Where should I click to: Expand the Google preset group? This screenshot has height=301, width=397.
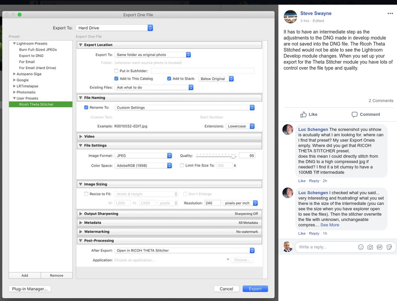tap(14, 80)
